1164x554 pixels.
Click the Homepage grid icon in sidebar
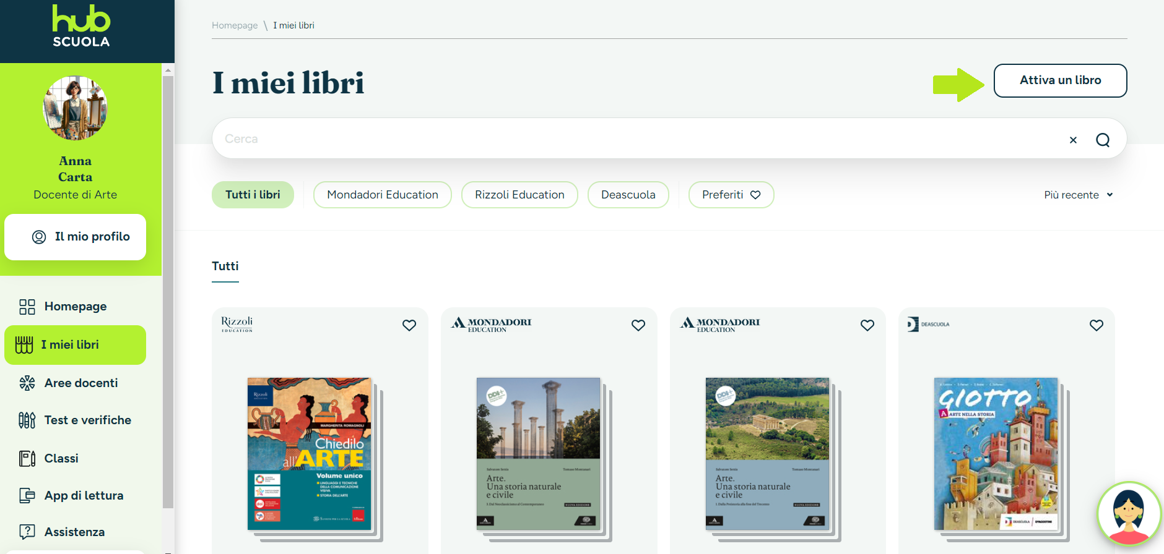pos(27,307)
